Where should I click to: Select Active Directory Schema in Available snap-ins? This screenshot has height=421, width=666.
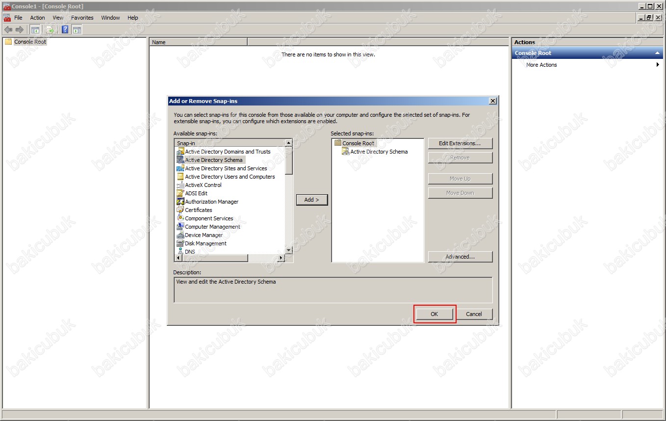[x=214, y=160]
